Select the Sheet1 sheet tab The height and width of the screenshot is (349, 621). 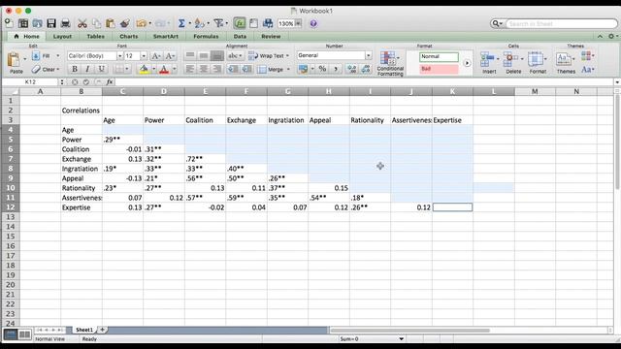point(84,330)
